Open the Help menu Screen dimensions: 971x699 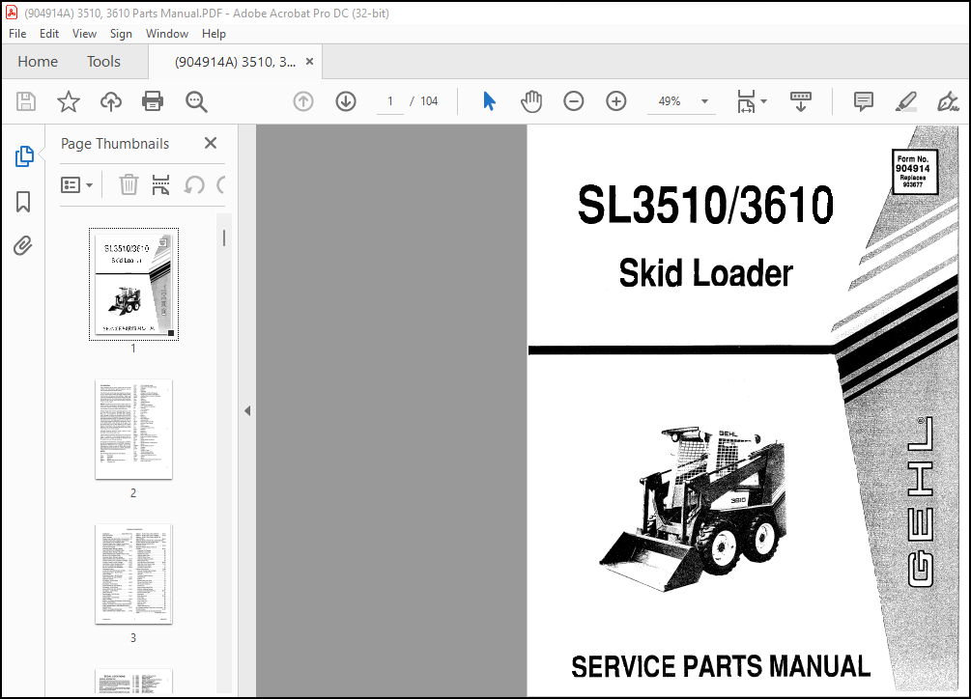click(214, 34)
